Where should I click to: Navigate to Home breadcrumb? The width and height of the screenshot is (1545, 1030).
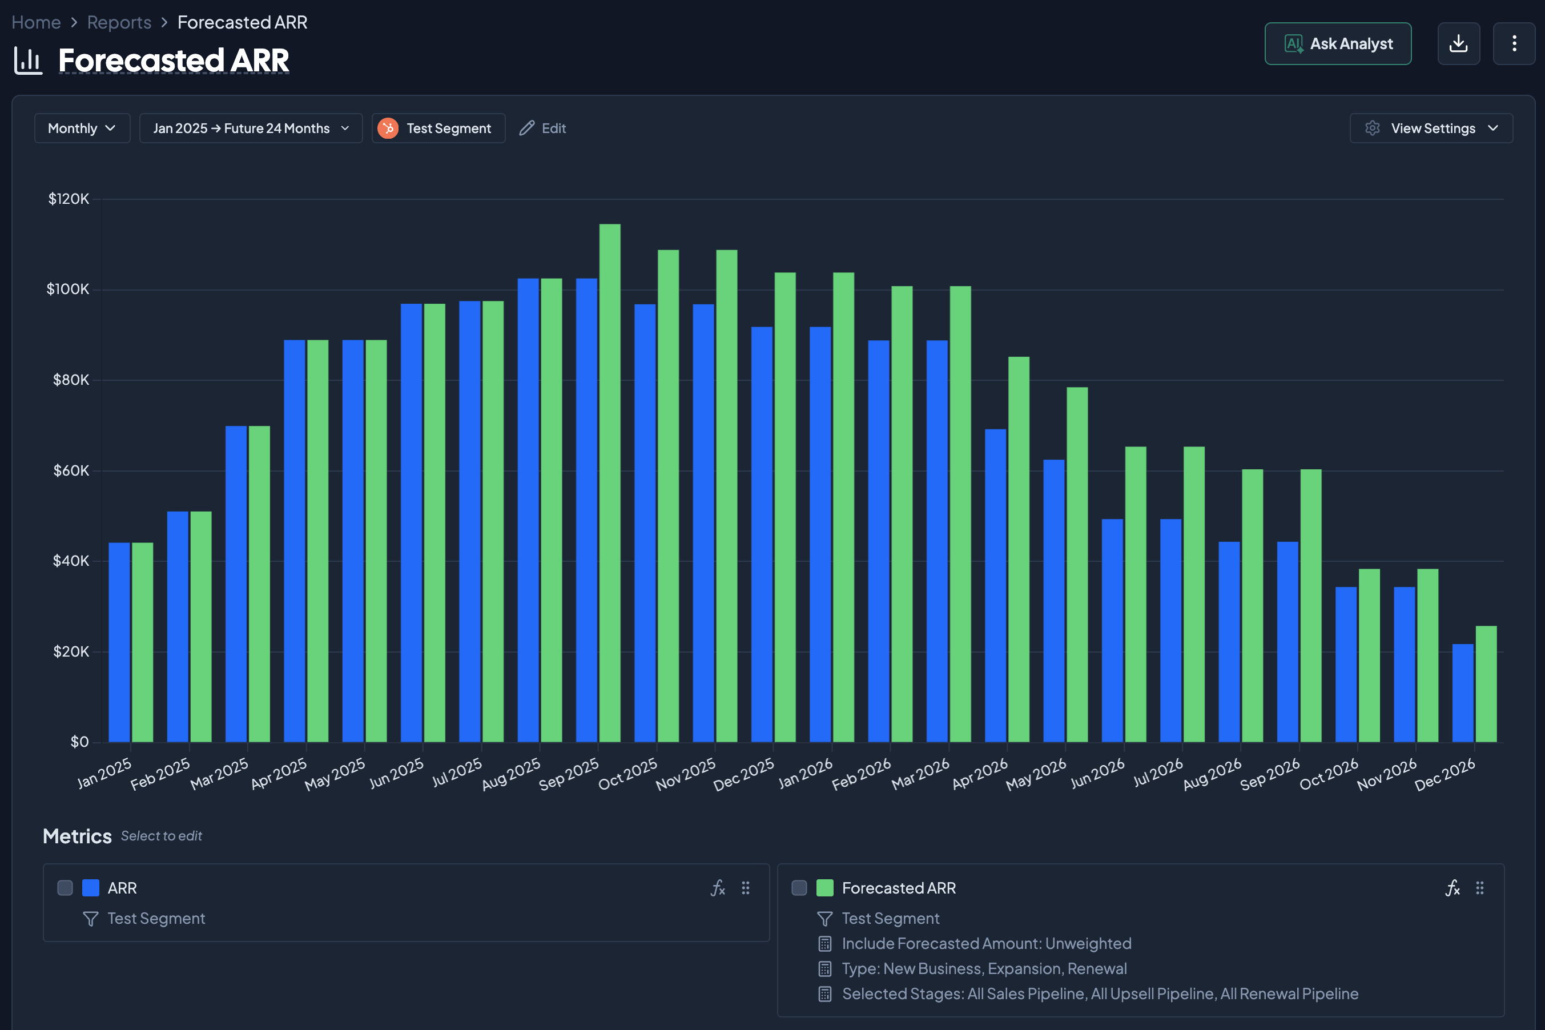(x=36, y=22)
